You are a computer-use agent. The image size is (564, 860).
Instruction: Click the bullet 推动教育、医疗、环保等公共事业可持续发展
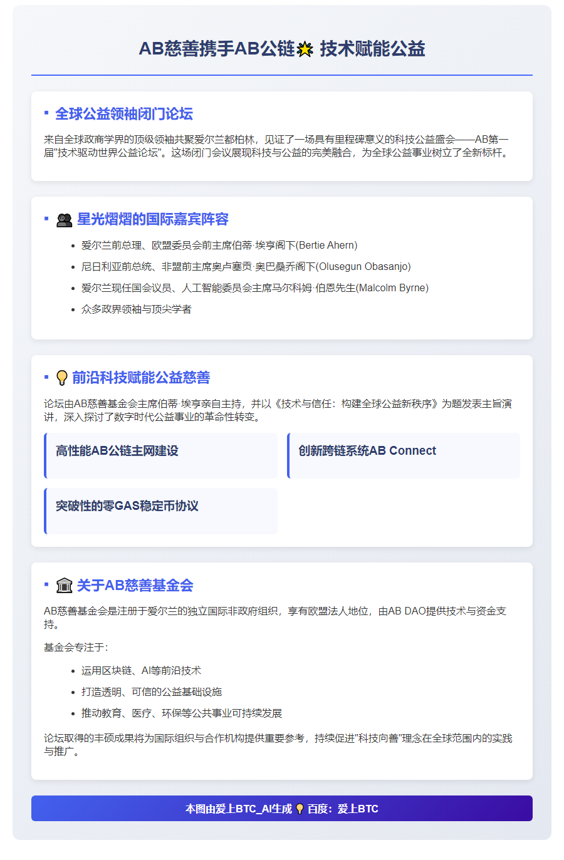(182, 713)
